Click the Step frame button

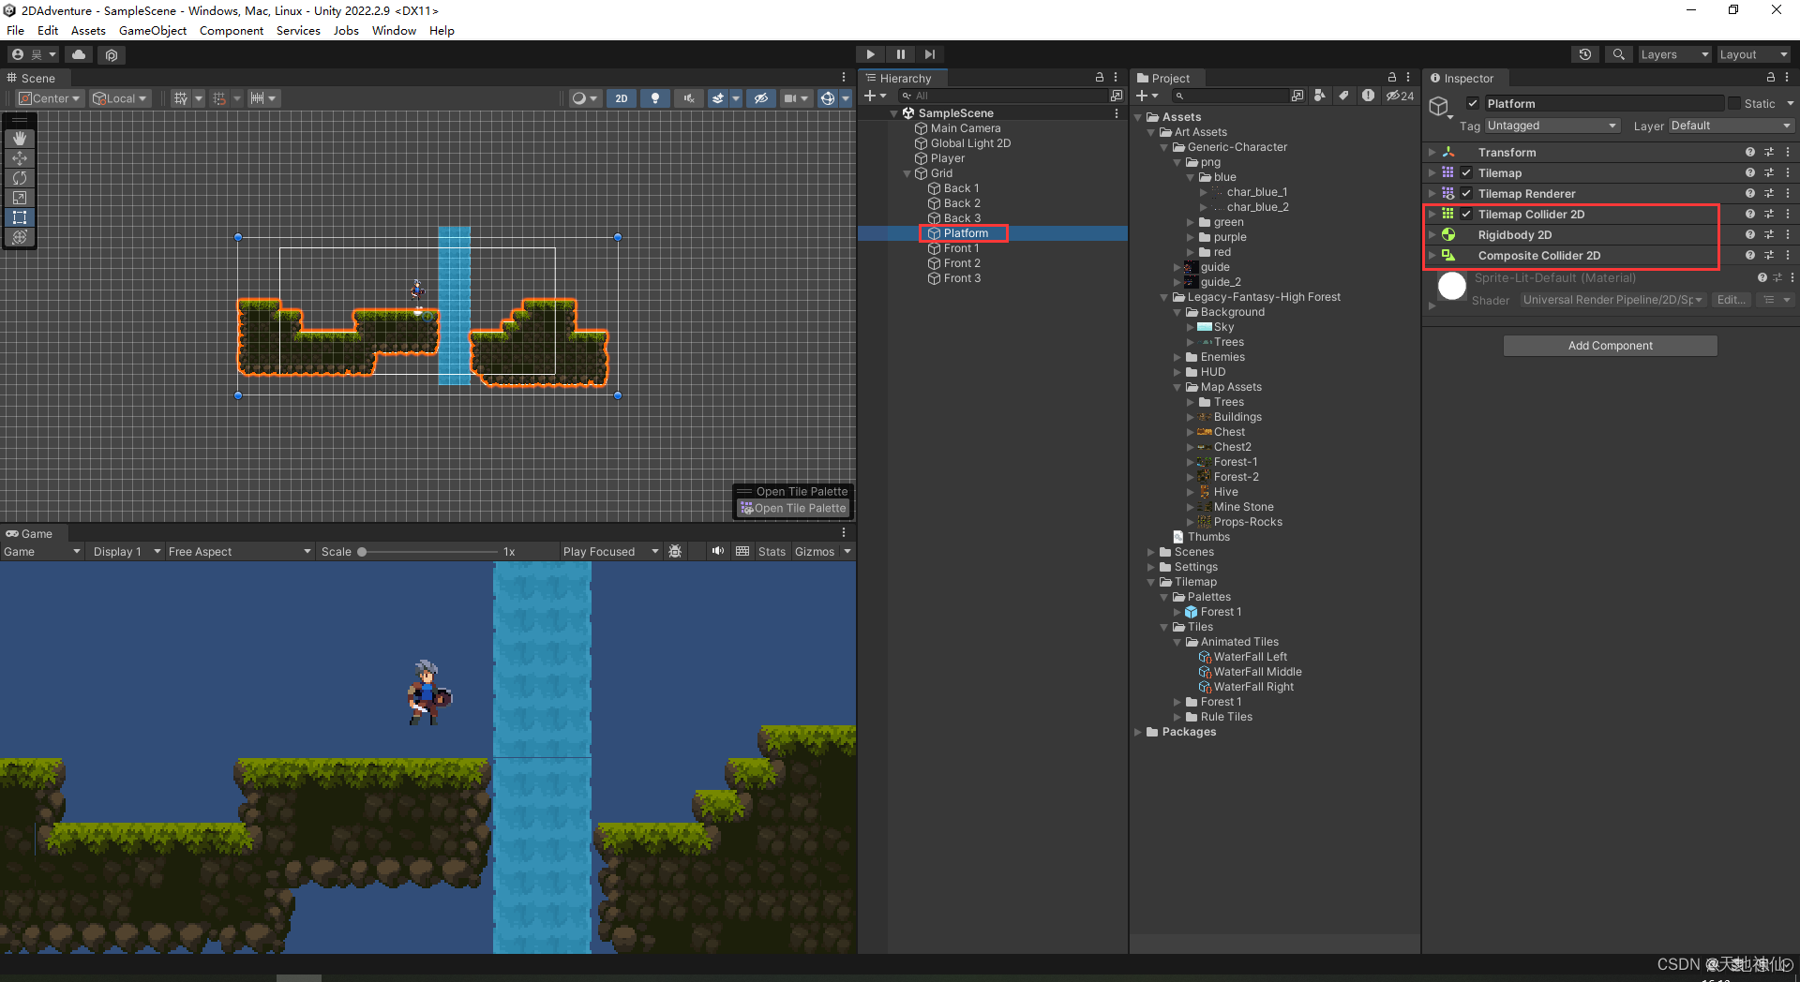point(930,54)
